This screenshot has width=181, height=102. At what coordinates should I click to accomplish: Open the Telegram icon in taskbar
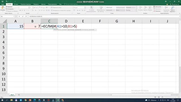point(21,100)
